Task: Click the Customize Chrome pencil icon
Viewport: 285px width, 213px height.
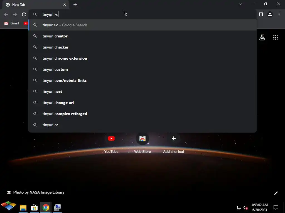Action: point(276,193)
